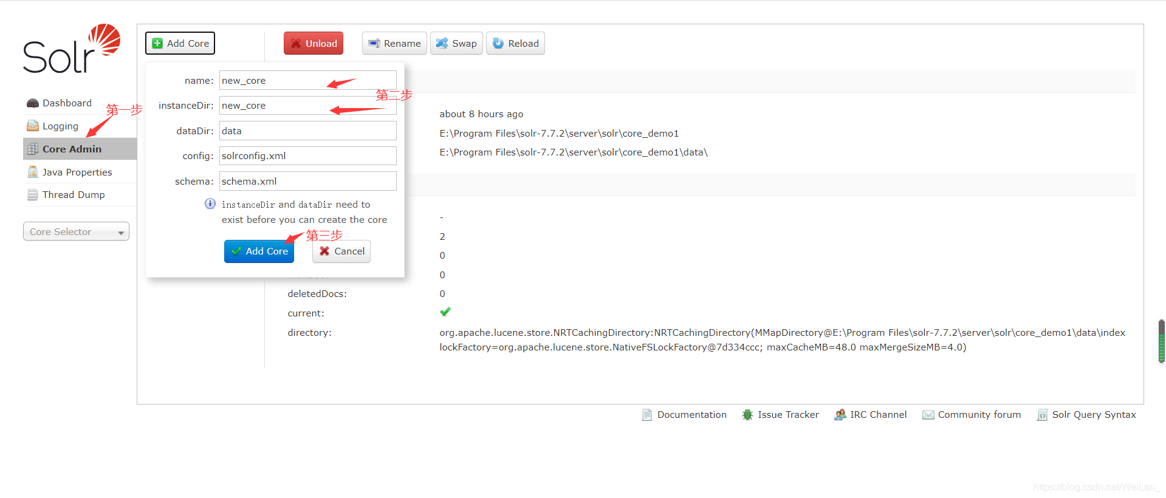Image resolution: width=1166 pixels, height=498 pixels.
Task: Click the green plus Add Core icon
Action: (157, 43)
